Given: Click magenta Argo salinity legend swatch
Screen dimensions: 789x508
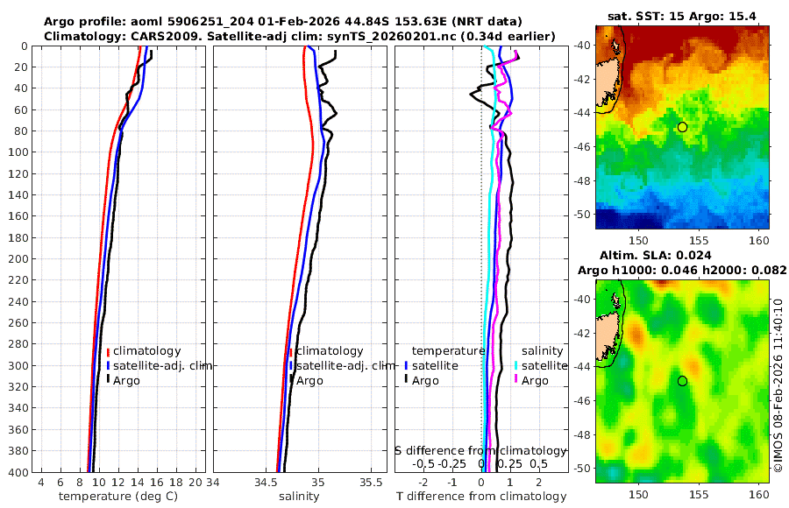Looking at the screenshot, I should [x=516, y=380].
